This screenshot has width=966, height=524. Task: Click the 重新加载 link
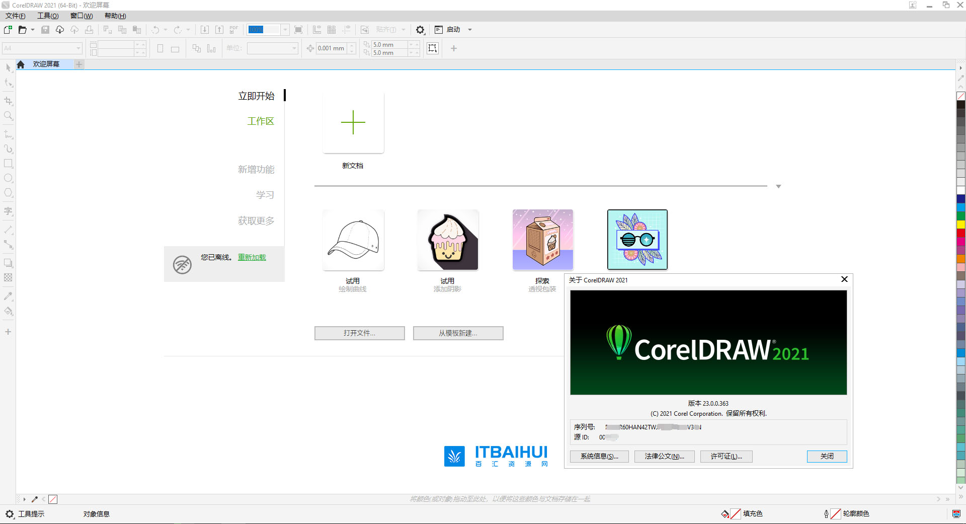(x=252, y=257)
